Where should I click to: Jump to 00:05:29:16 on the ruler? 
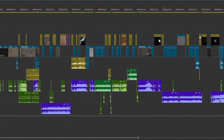[141, 9]
